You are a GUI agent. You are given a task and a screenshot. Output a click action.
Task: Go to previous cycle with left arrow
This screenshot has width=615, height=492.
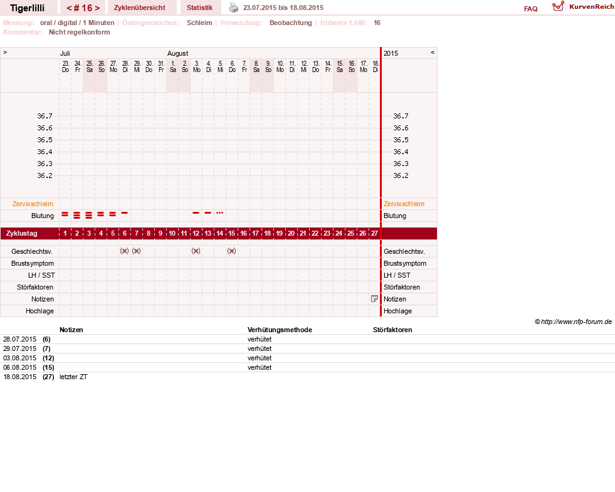(x=69, y=8)
